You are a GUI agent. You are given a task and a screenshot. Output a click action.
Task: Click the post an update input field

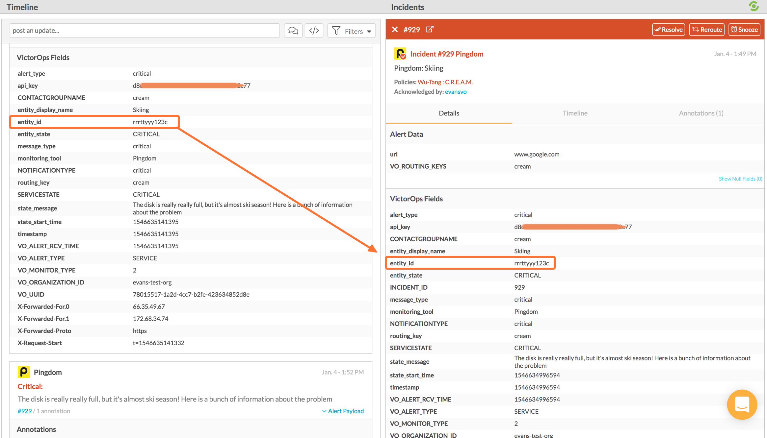[145, 31]
